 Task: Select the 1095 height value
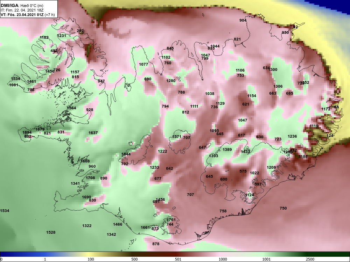coord(214,131)
